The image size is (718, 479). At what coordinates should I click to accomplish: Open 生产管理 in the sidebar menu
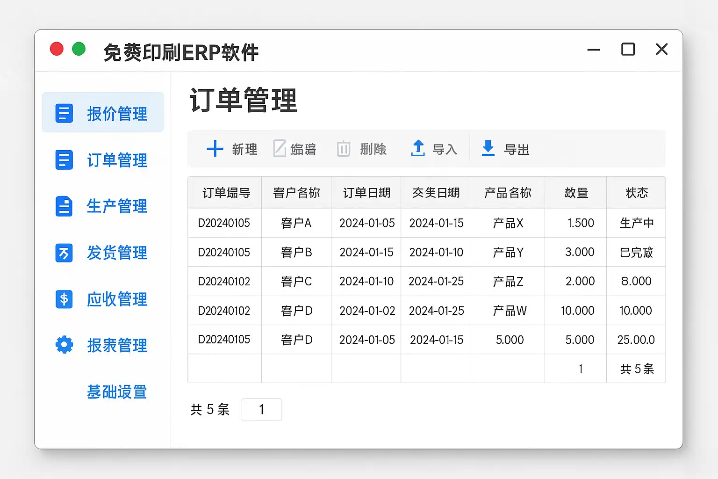coord(117,206)
